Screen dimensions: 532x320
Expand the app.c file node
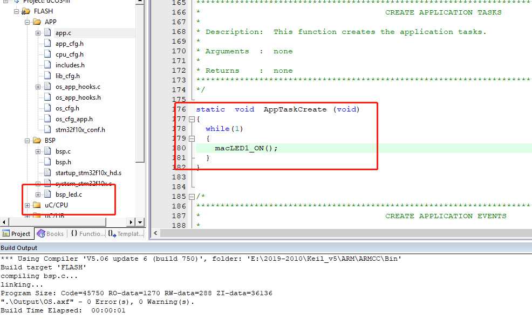pos(38,33)
